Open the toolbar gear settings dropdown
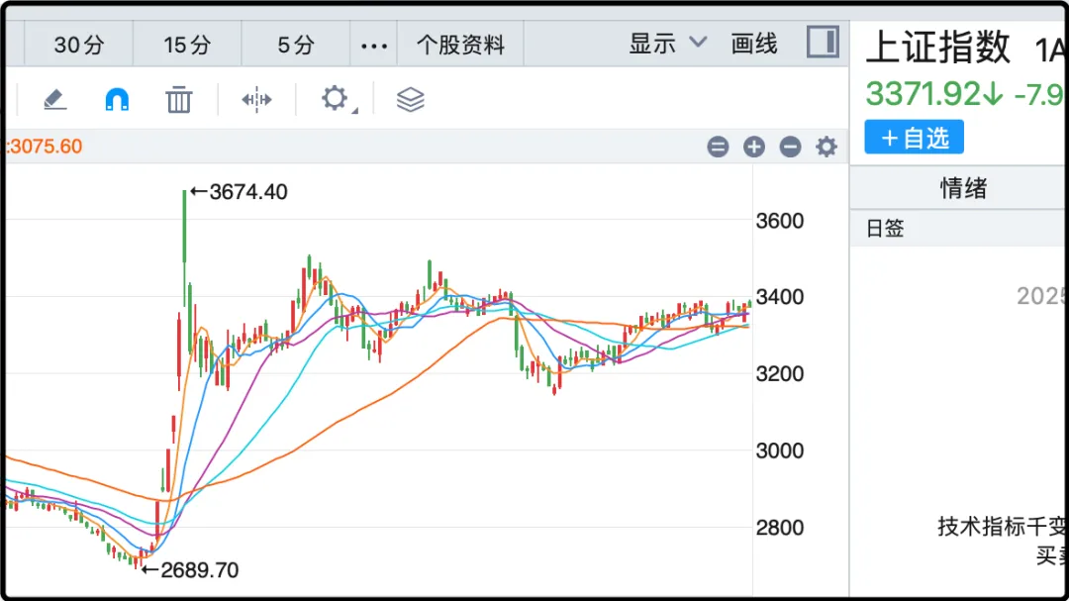The image size is (1069, 601). (x=336, y=99)
